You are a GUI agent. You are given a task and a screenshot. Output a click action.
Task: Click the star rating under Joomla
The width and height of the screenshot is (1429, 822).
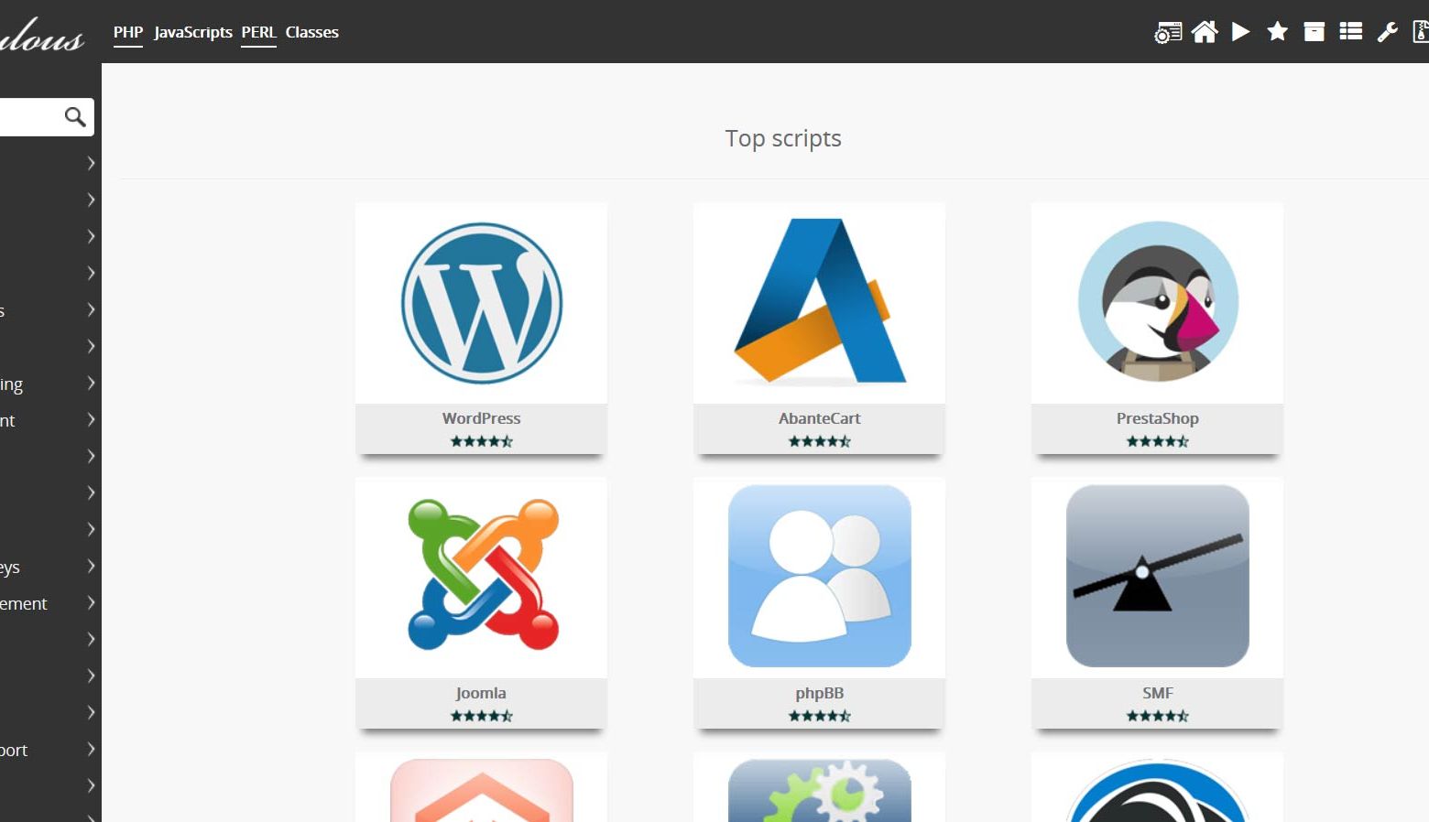pos(482,716)
